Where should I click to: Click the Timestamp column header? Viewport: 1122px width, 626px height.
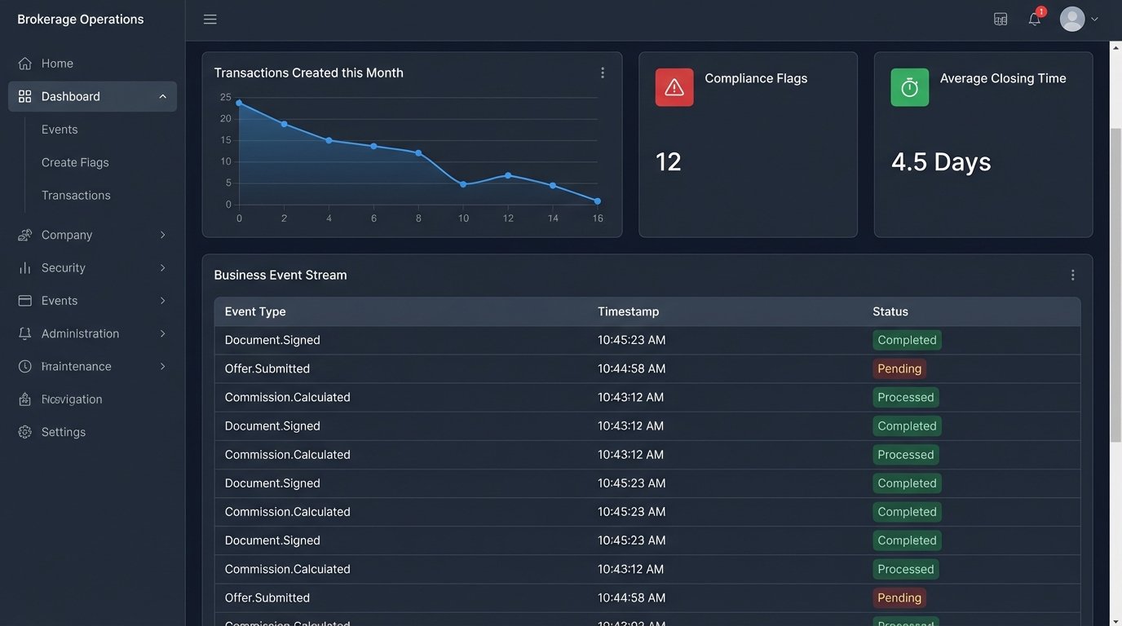[x=628, y=311]
